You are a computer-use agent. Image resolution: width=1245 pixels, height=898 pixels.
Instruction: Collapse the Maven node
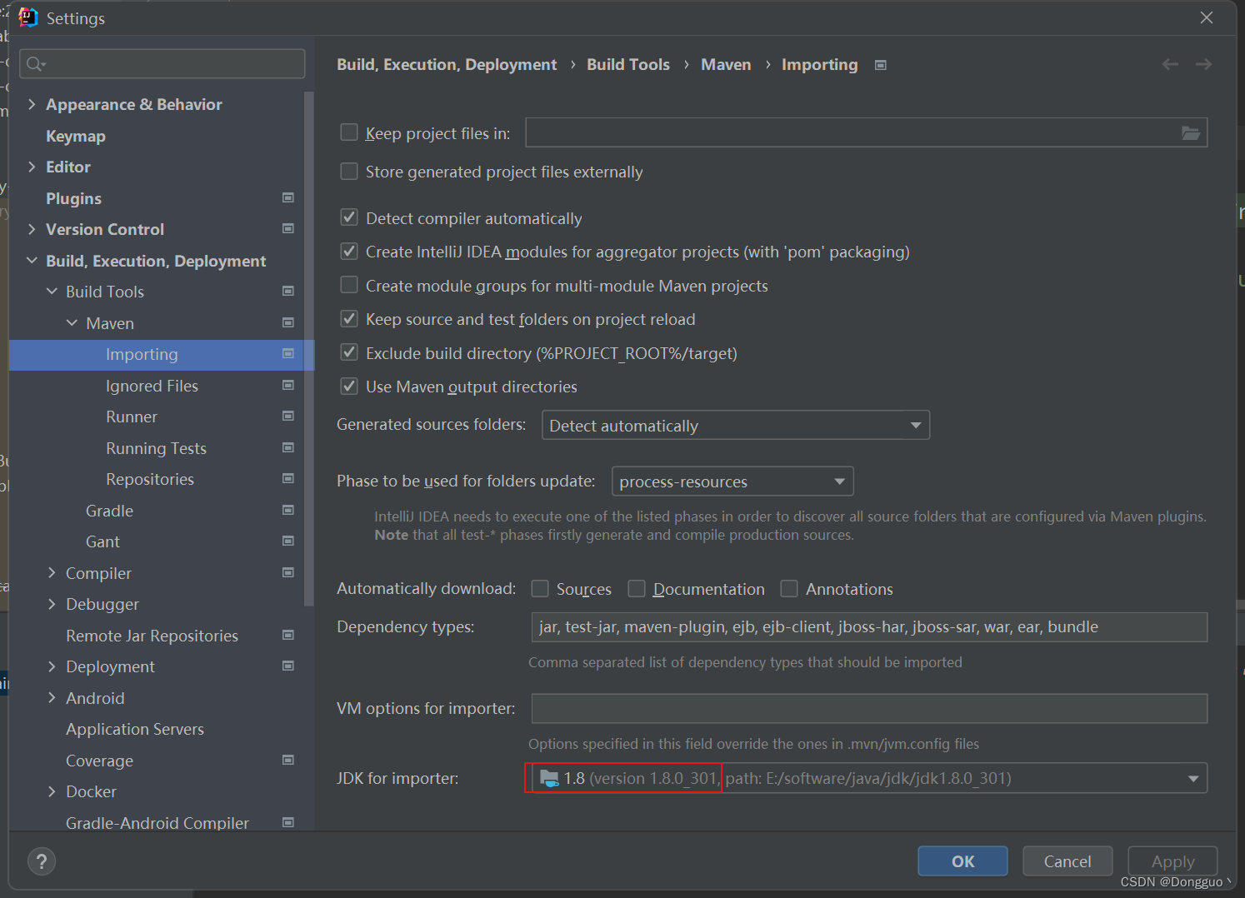point(72,323)
